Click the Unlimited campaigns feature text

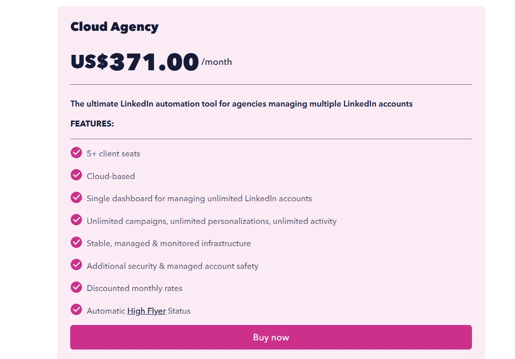pos(212,221)
